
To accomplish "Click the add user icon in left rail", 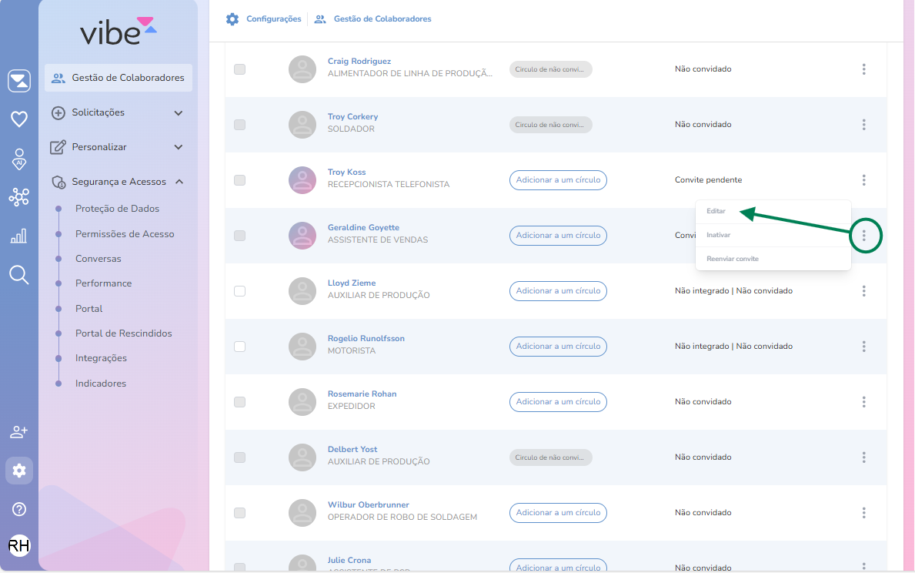I will coord(19,432).
